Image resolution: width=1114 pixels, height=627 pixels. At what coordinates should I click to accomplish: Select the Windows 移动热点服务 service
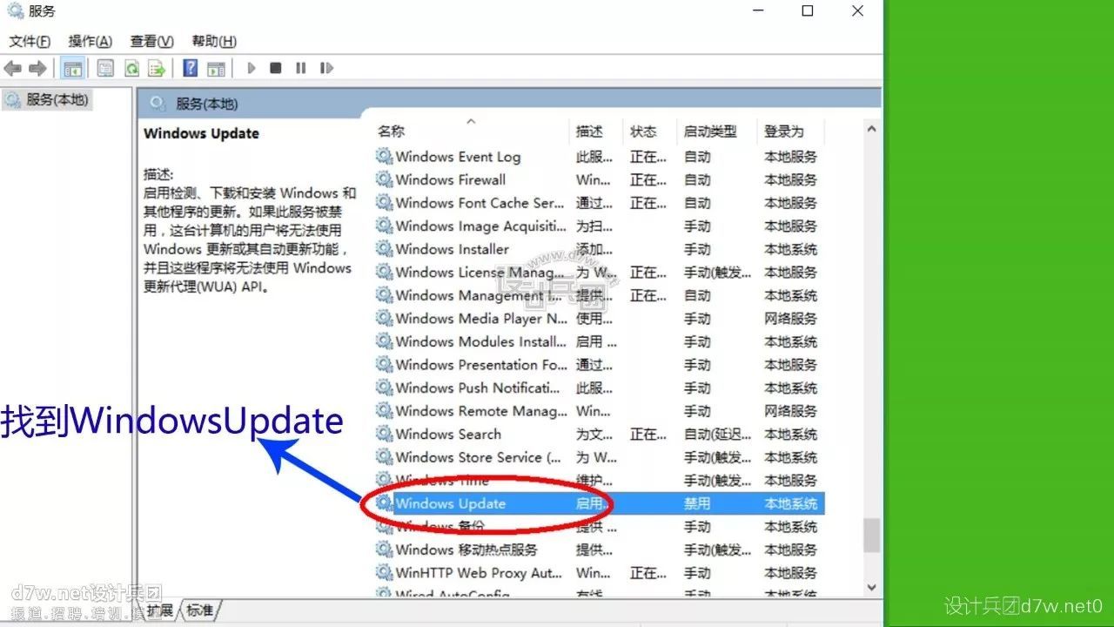point(600,549)
